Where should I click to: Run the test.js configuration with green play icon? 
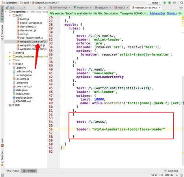[165, 3]
